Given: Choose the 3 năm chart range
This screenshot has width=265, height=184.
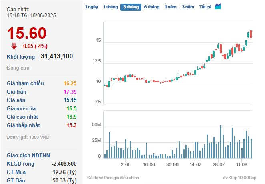Looking at the screenshot, I should click(x=188, y=7).
